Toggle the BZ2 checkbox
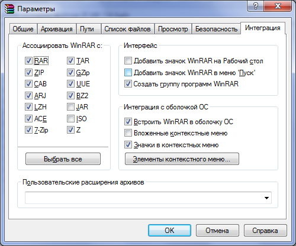296x246 pixels. [x=70, y=96]
